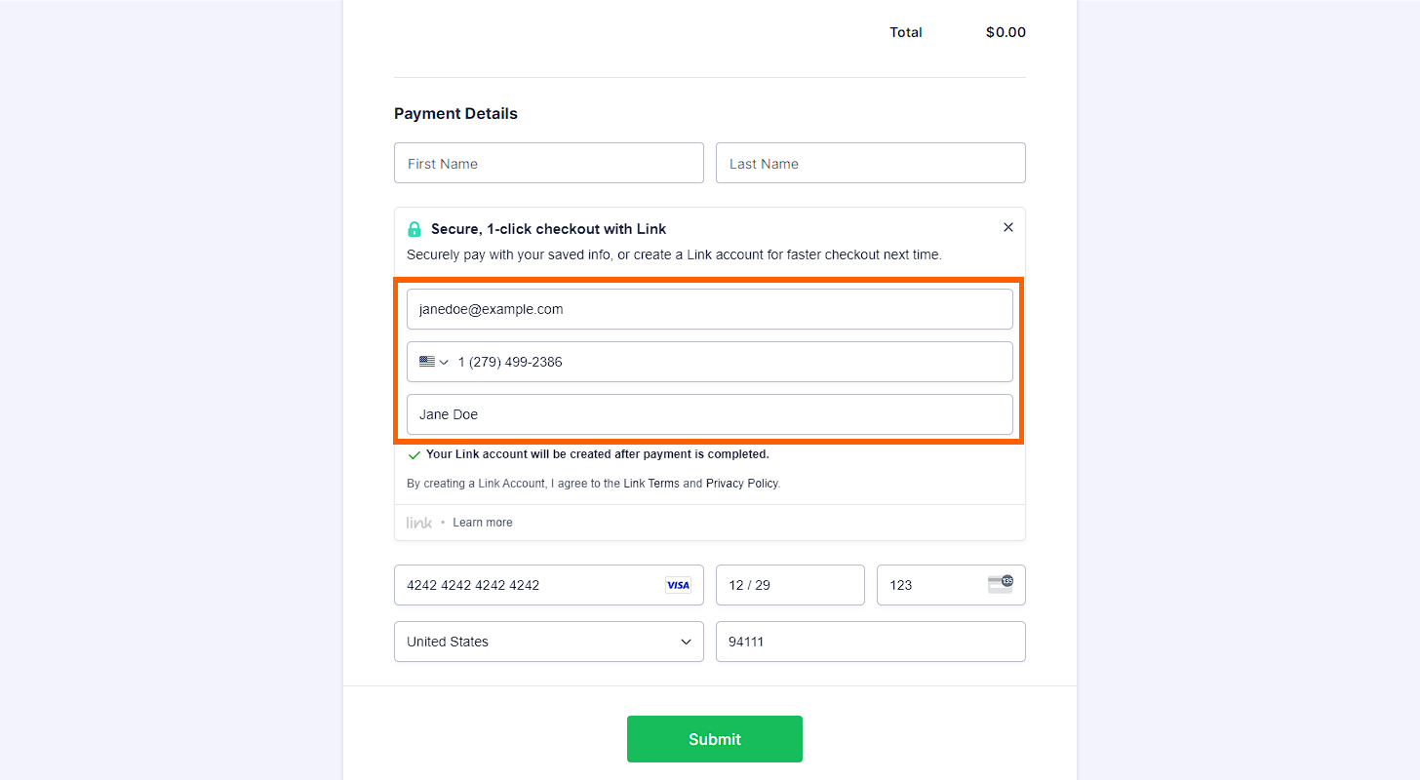This screenshot has height=780, width=1420.
Task: Click the green lock icon
Action: pos(414,229)
